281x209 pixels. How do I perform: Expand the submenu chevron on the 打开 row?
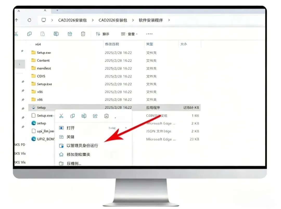126,128
